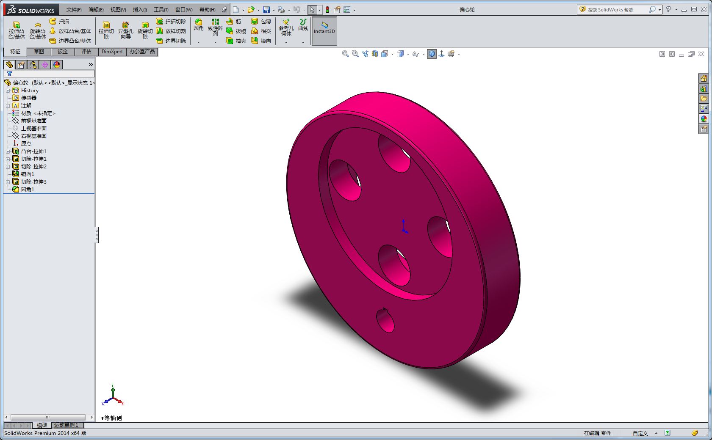This screenshot has height=440, width=712.
Task: Select the 抽壳 shell tool
Action: pyautogui.click(x=236, y=41)
